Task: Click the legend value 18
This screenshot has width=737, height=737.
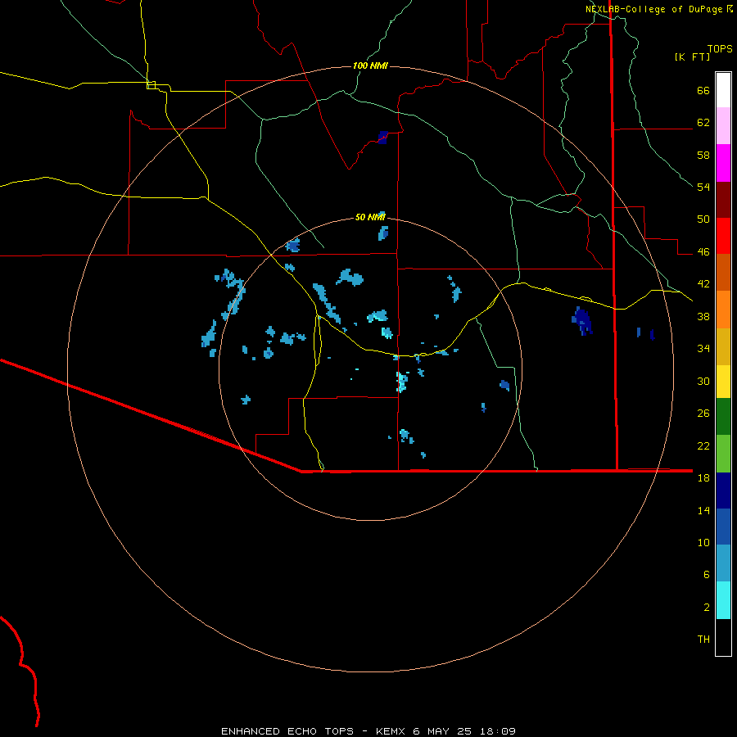Action: point(703,478)
